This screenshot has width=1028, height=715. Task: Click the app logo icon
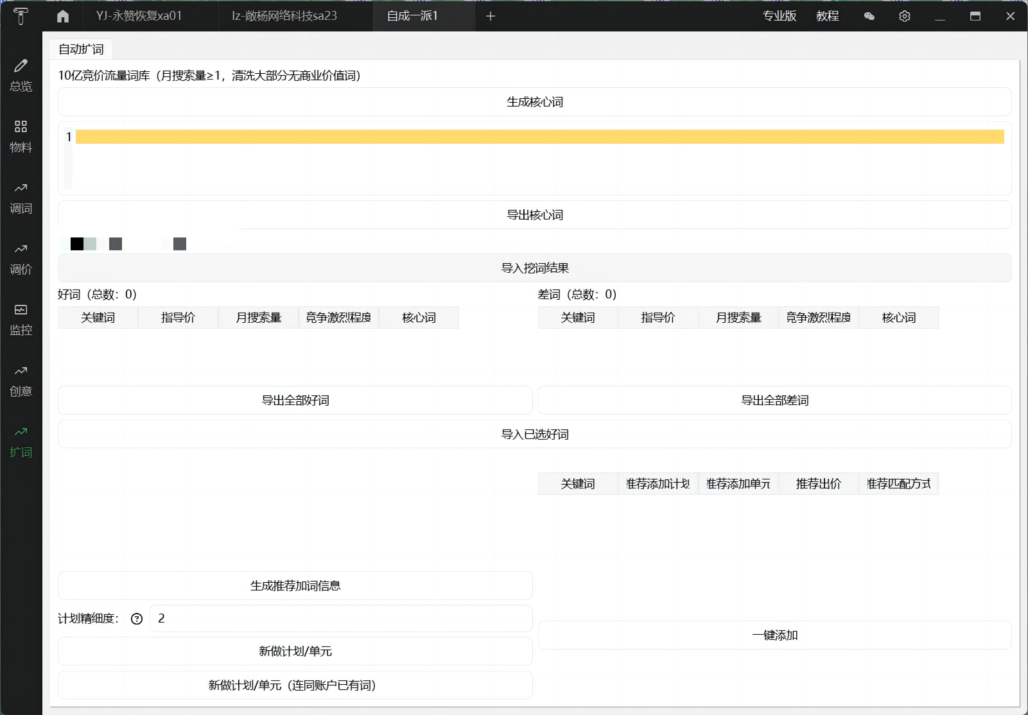click(x=21, y=16)
